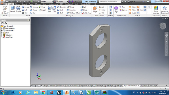Image resolution: width=169 pixels, height=95 pixels.
Task: Apply a Decal
Action: (x=42, y=7)
